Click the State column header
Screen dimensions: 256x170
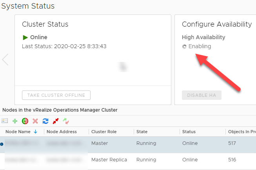(x=142, y=132)
